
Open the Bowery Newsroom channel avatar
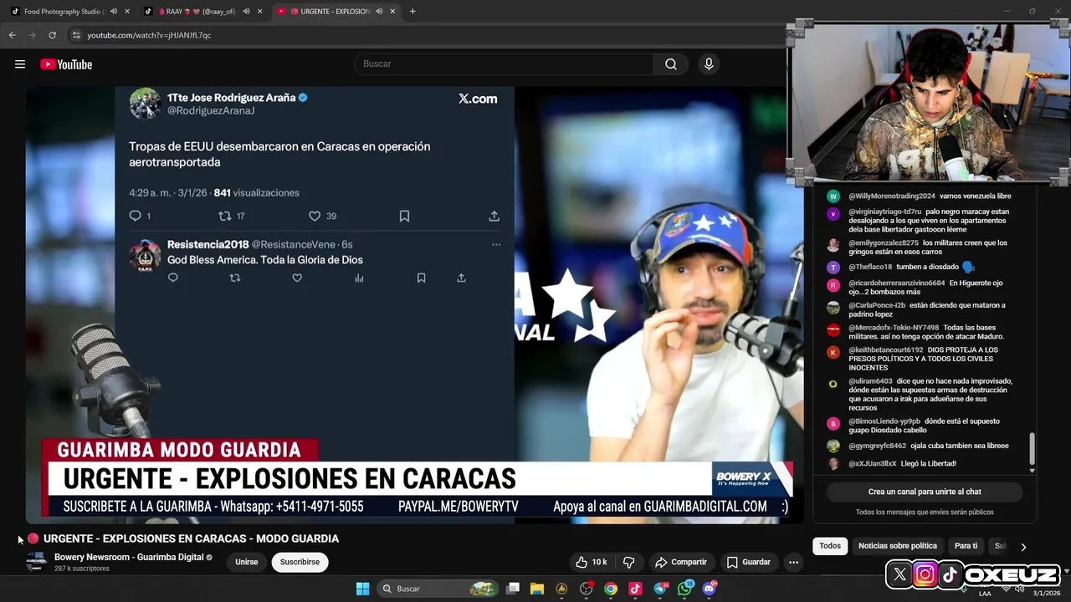[36, 562]
